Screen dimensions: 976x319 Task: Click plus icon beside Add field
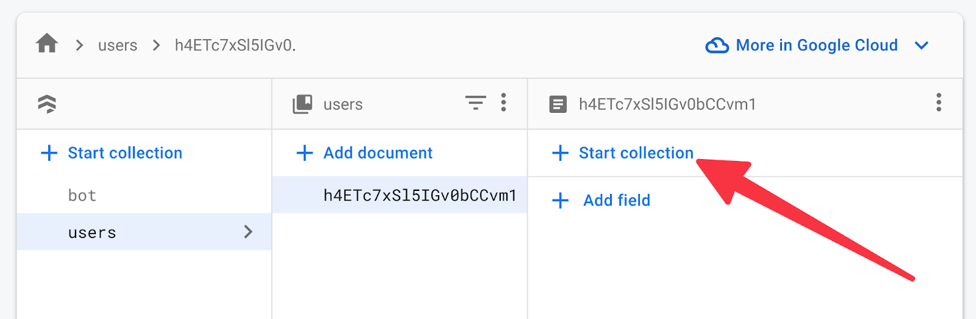(x=560, y=200)
